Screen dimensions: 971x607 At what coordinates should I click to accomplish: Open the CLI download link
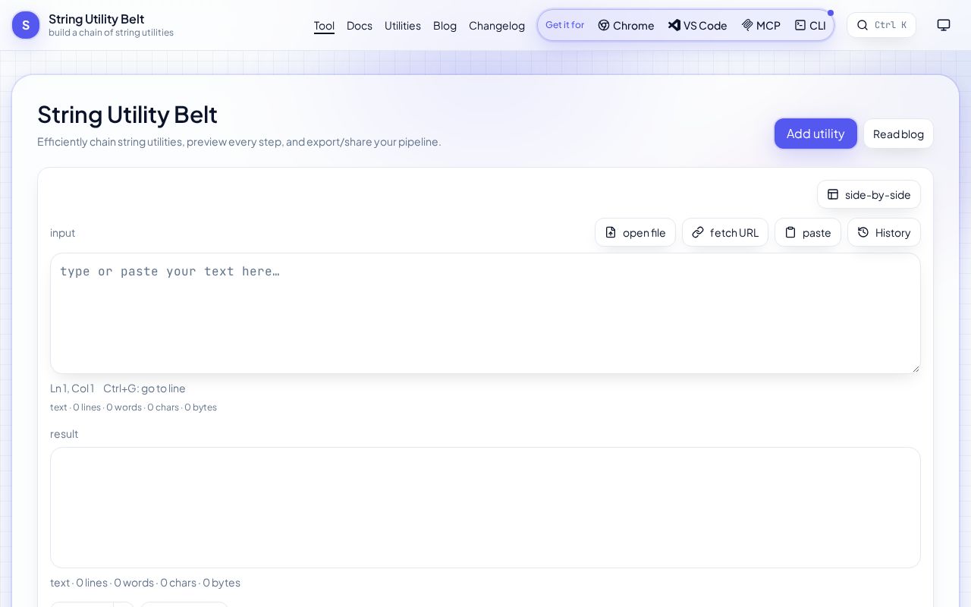pyautogui.click(x=810, y=25)
